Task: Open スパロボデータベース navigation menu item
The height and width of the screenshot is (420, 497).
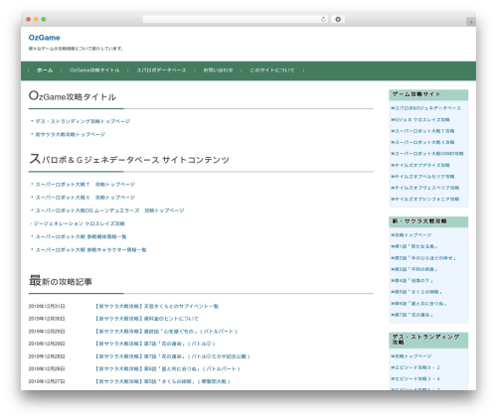Action: (161, 70)
